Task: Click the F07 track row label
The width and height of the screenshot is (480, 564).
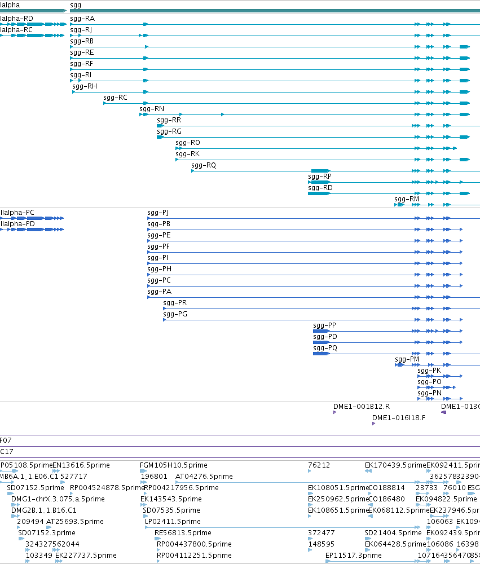Action: click(6, 440)
